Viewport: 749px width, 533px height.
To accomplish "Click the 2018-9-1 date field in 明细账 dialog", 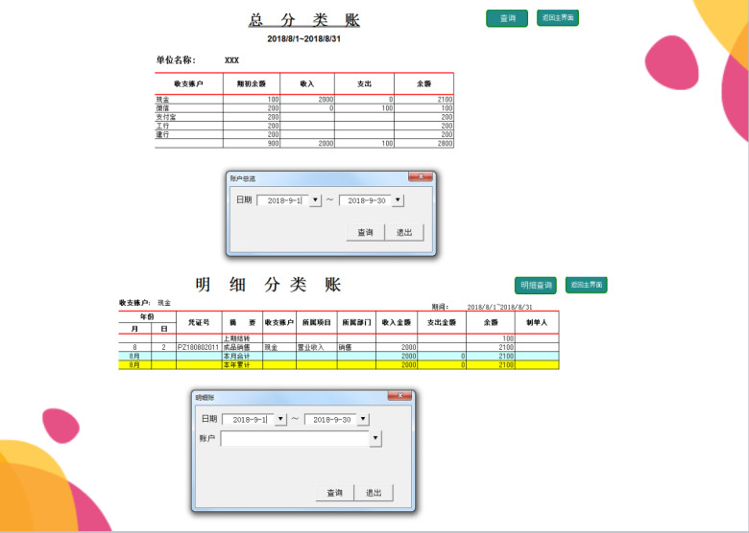I will pos(249,420).
